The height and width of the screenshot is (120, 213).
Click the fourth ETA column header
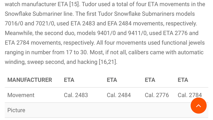183,80
